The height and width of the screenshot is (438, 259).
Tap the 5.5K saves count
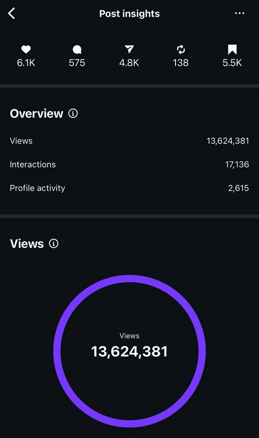click(x=232, y=63)
